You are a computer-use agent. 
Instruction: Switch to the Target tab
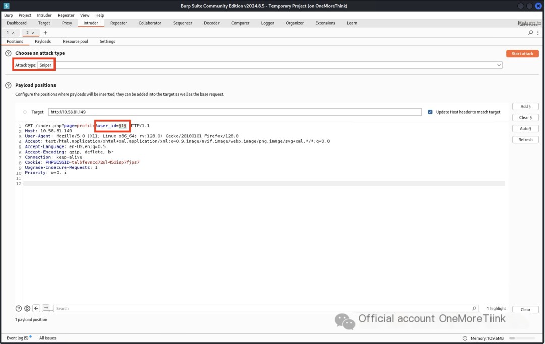coord(44,23)
